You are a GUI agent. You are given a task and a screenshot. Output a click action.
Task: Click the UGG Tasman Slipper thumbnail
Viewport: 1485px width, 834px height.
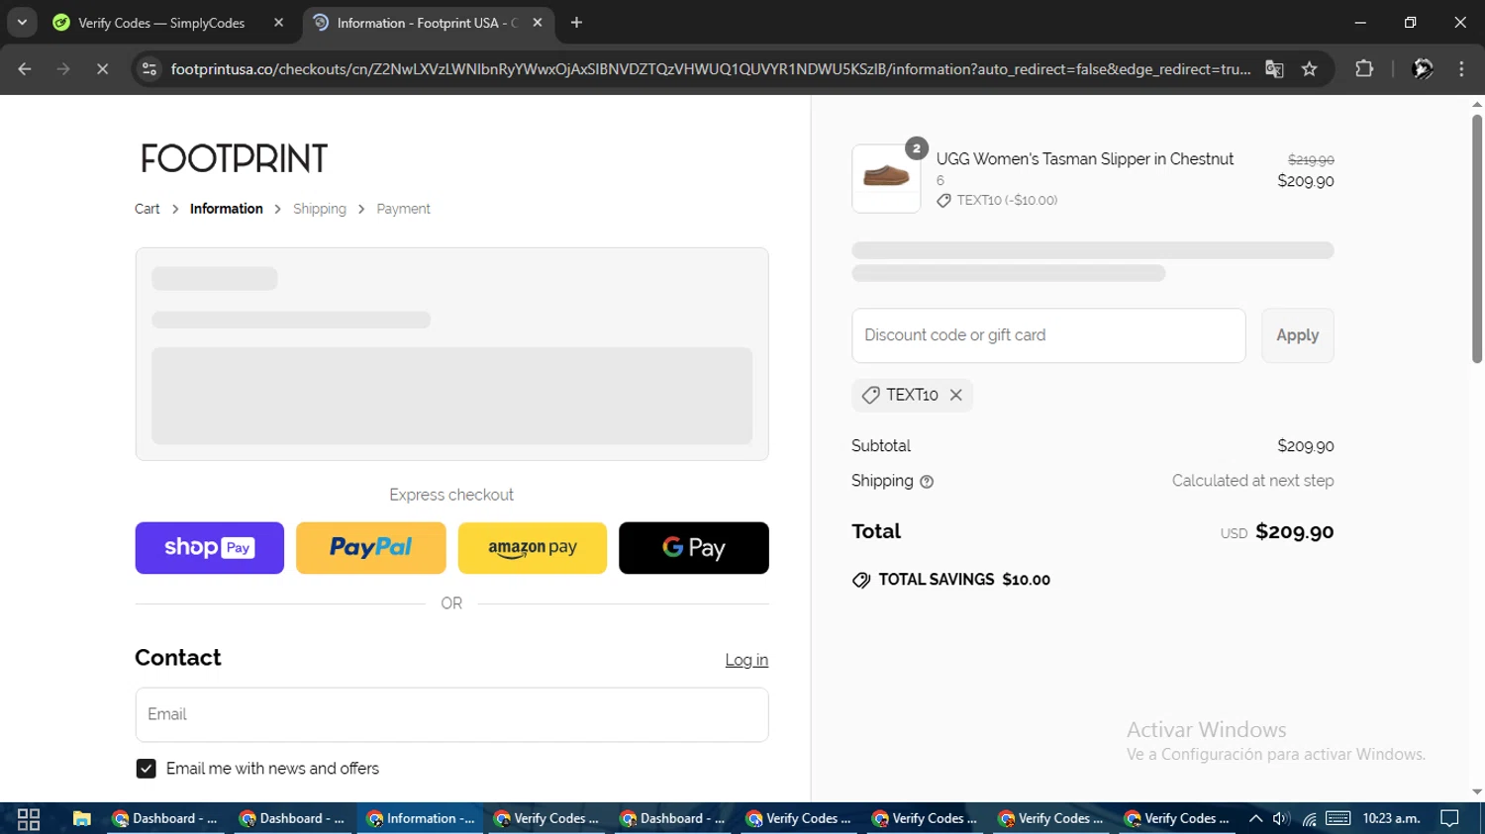(x=886, y=179)
